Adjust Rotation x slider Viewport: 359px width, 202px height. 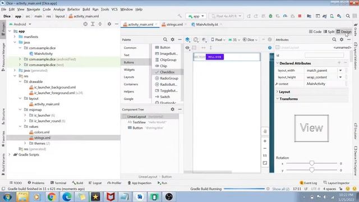click(312, 163)
